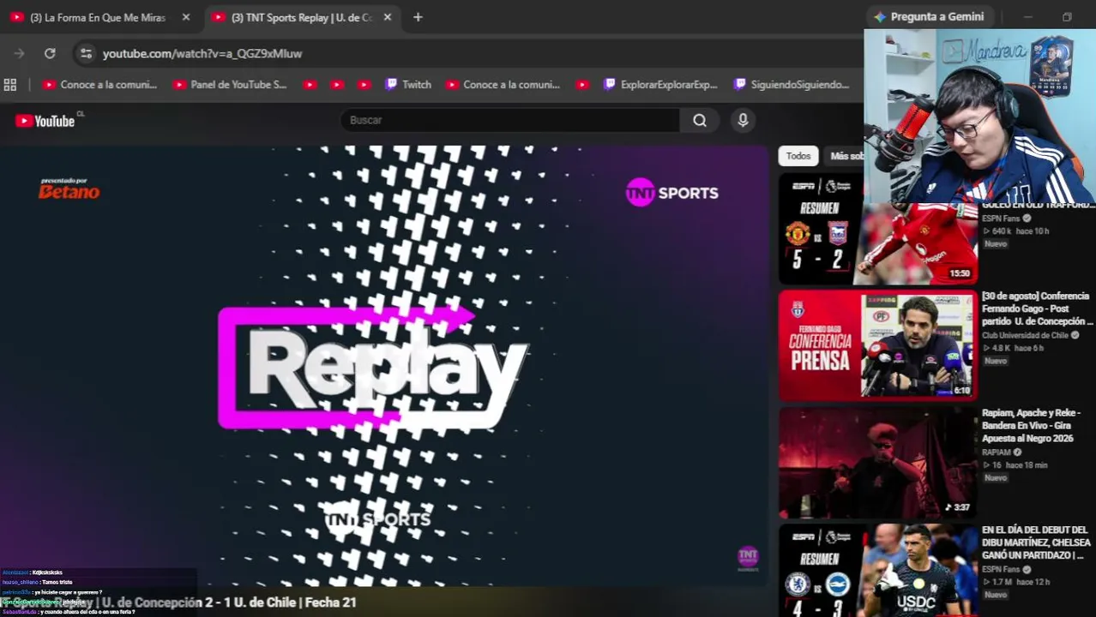Open the Rapiam Bandera En Vivo thumbnail
This screenshot has width=1096, height=617.
(x=877, y=463)
